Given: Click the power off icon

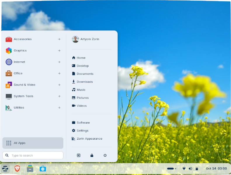Looking at the screenshot, I should (105, 155).
